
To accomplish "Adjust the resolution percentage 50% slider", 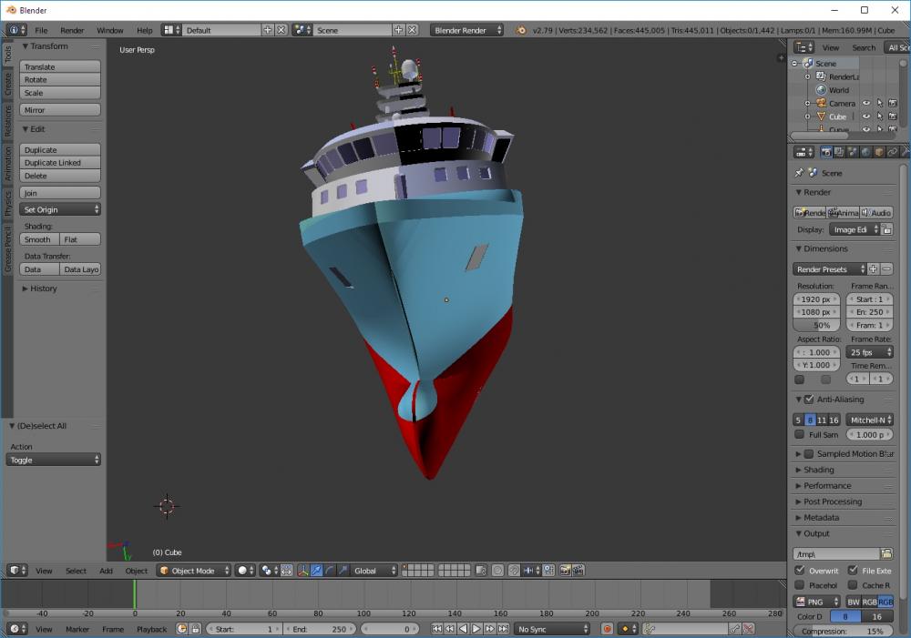I will click(816, 325).
